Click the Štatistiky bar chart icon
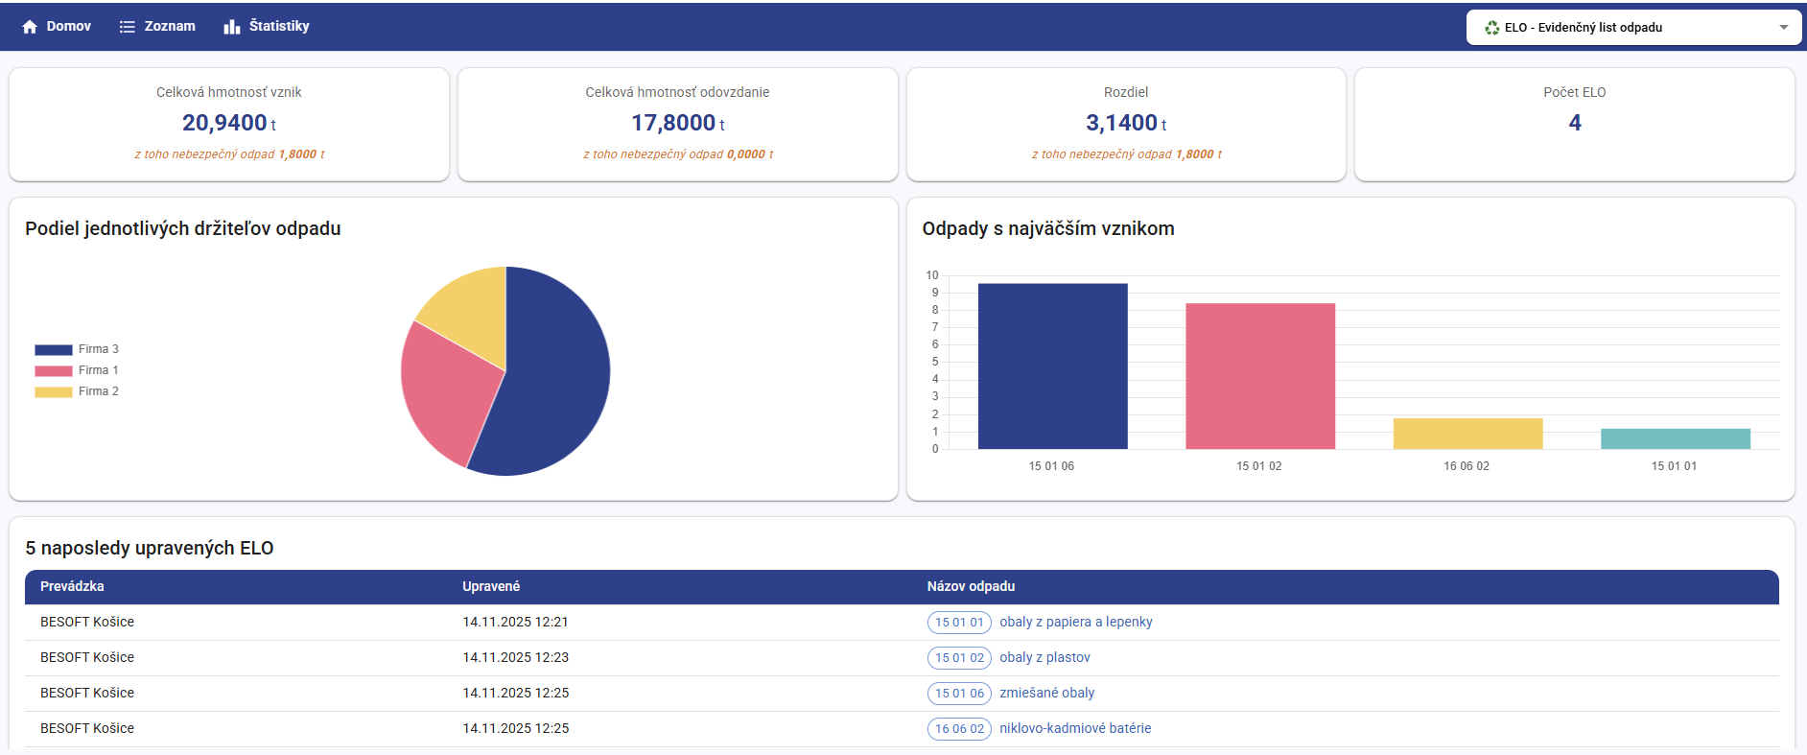The image size is (1807, 755). (x=231, y=27)
